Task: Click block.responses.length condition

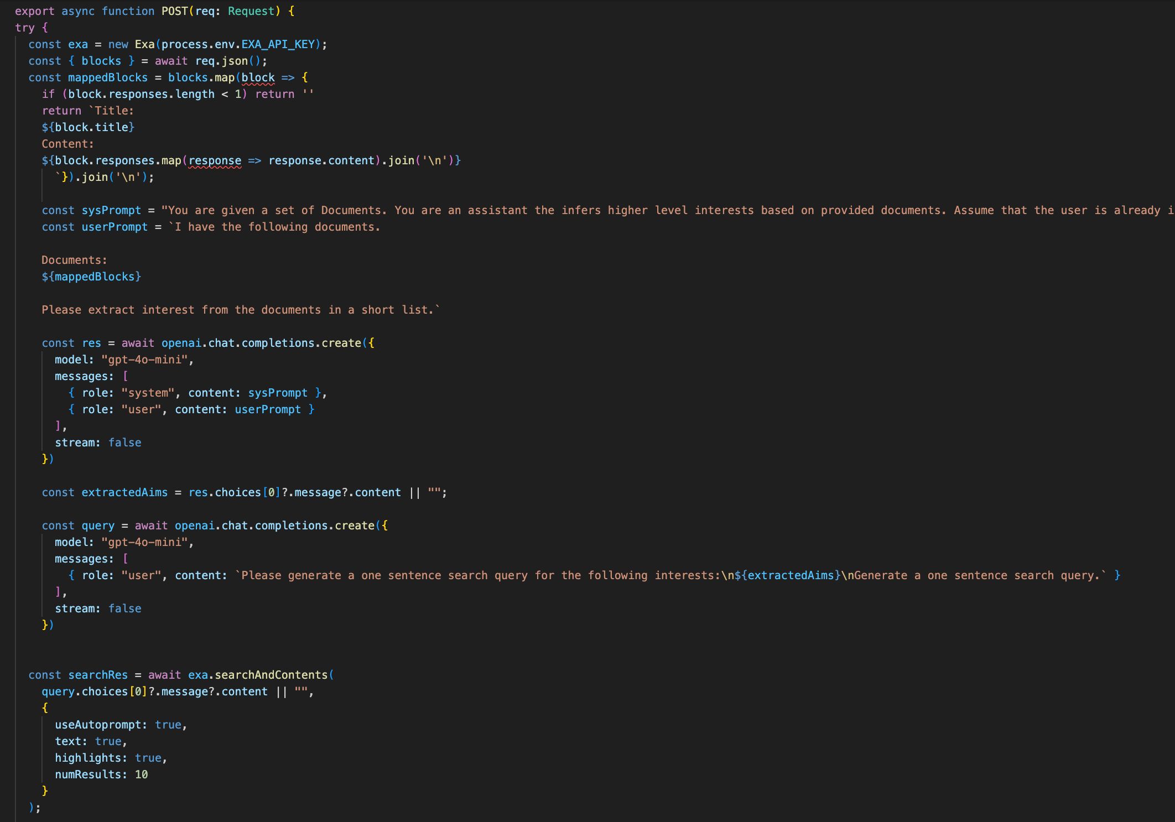Action: point(141,94)
